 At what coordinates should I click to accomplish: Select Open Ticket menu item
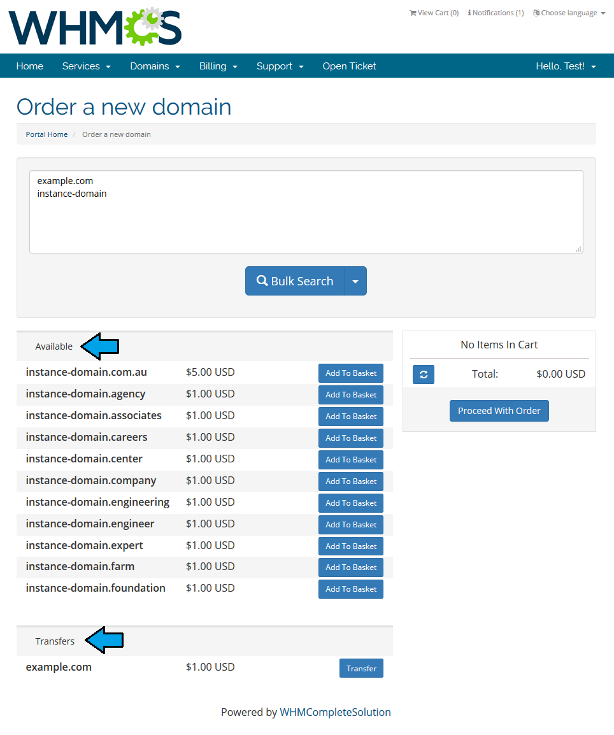(349, 66)
